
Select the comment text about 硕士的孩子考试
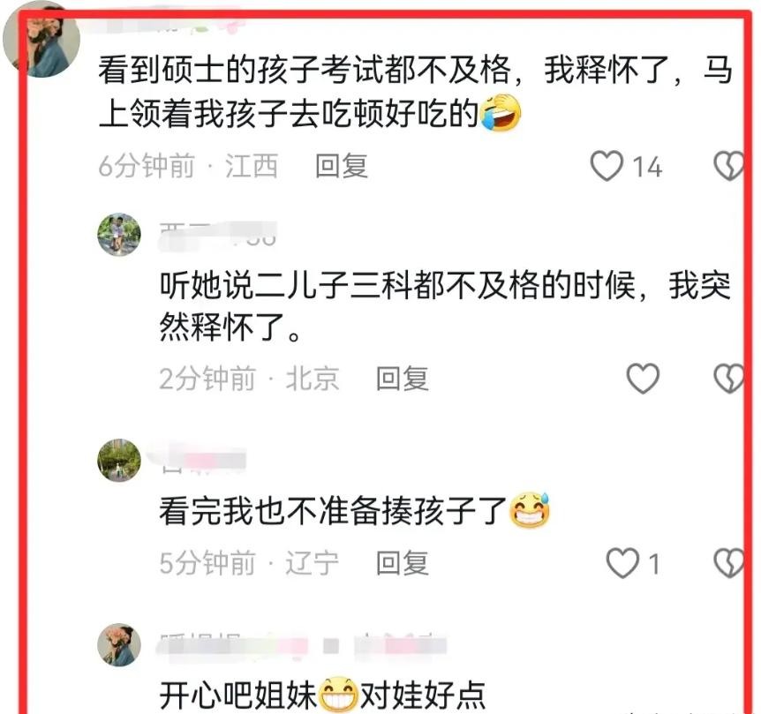click(416, 91)
